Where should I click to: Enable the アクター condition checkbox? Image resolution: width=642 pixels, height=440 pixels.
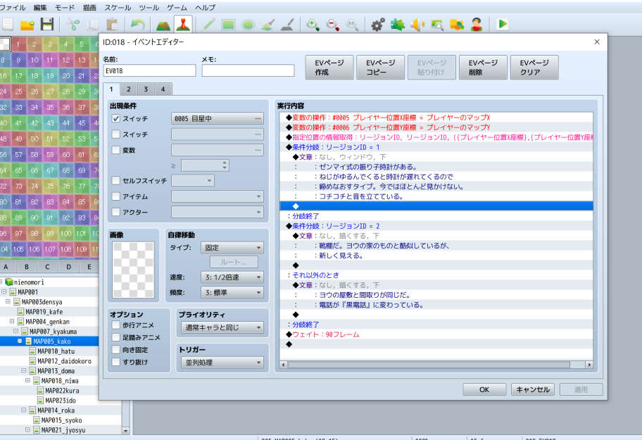point(116,212)
